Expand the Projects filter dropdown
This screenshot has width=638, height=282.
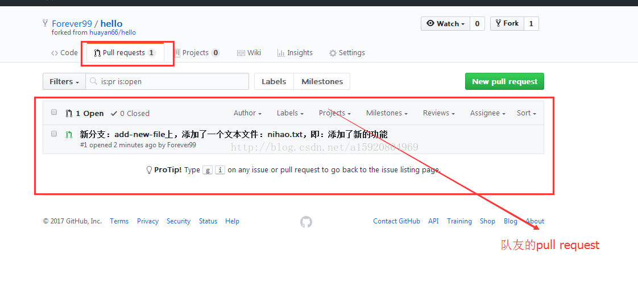tap(335, 113)
